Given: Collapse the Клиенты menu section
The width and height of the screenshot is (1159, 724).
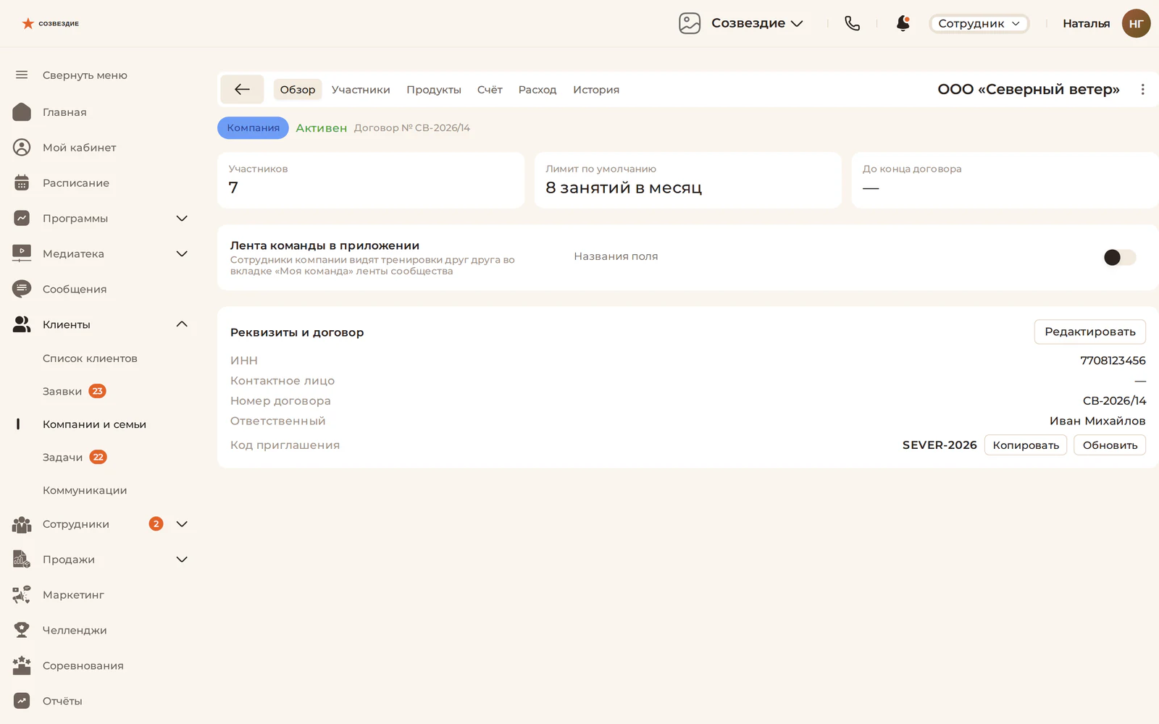Looking at the screenshot, I should pos(182,324).
